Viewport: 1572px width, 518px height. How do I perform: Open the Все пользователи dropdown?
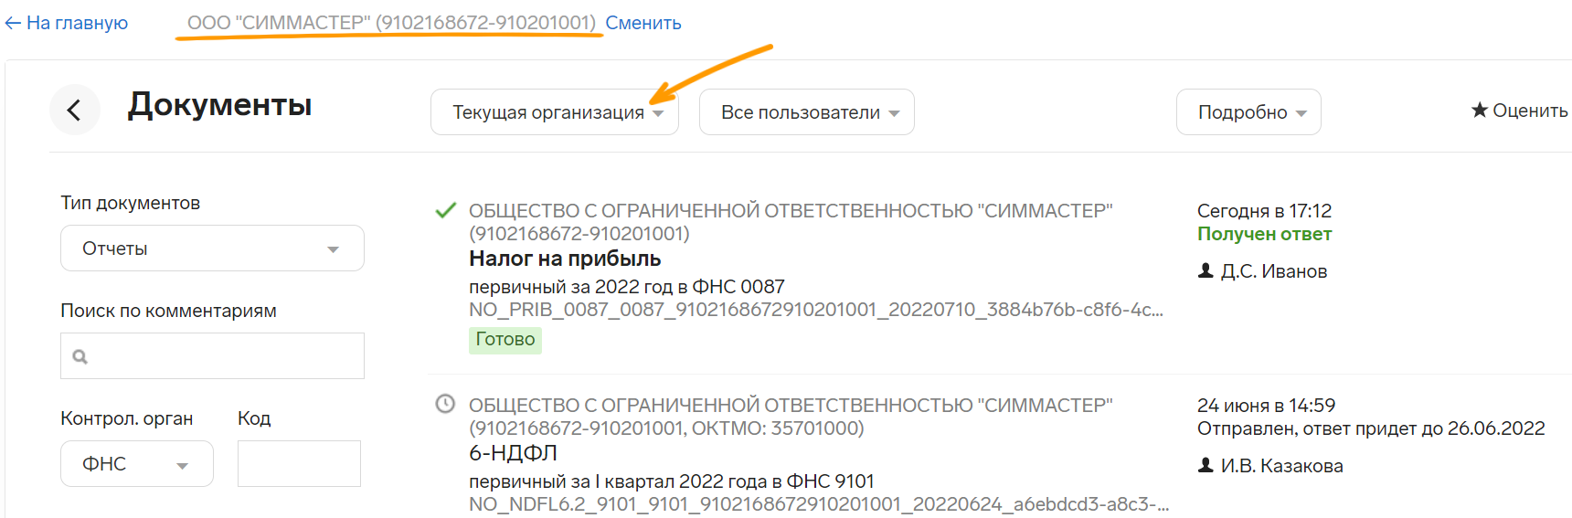pyautogui.click(x=807, y=112)
